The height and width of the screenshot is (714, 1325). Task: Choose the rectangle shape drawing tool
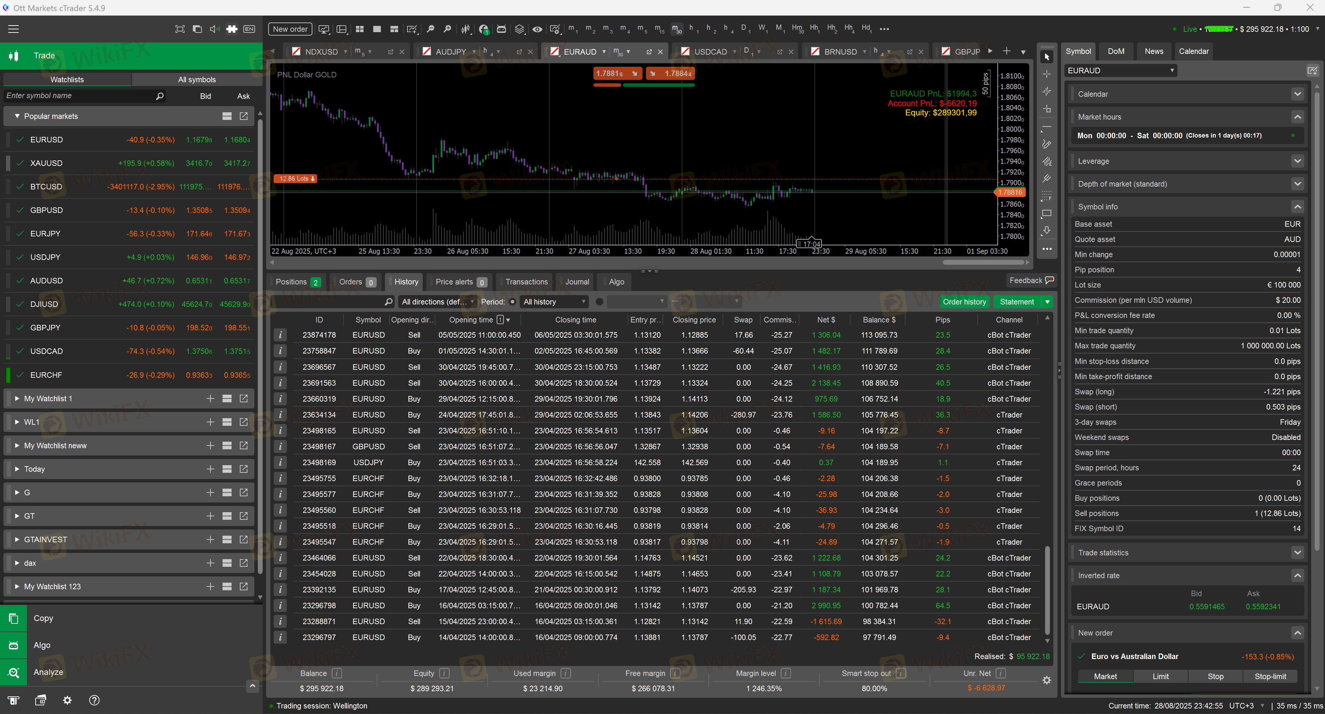point(1046,214)
